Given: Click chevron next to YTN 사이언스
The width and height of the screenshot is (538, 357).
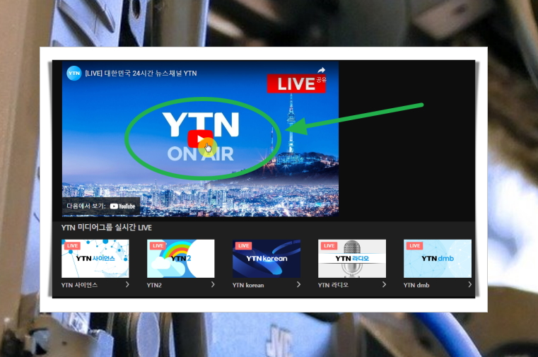Looking at the screenshot, I should tap(127, 285).
